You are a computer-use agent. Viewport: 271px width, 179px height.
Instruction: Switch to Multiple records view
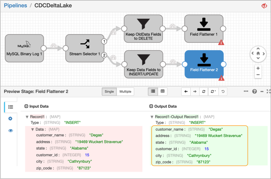click(x=125, y=92)
